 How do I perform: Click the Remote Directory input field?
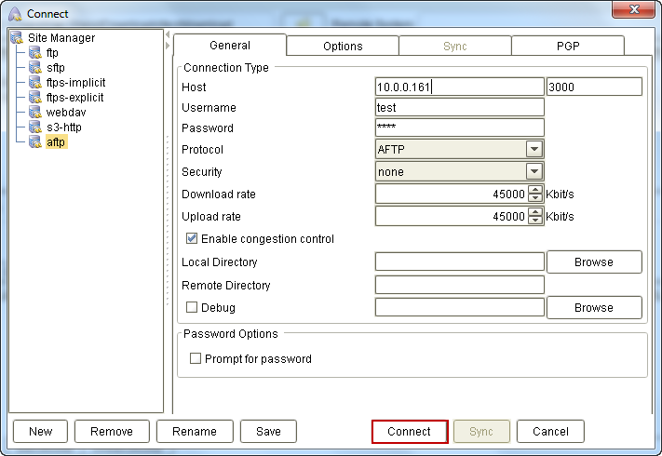[x=459, y=285]
